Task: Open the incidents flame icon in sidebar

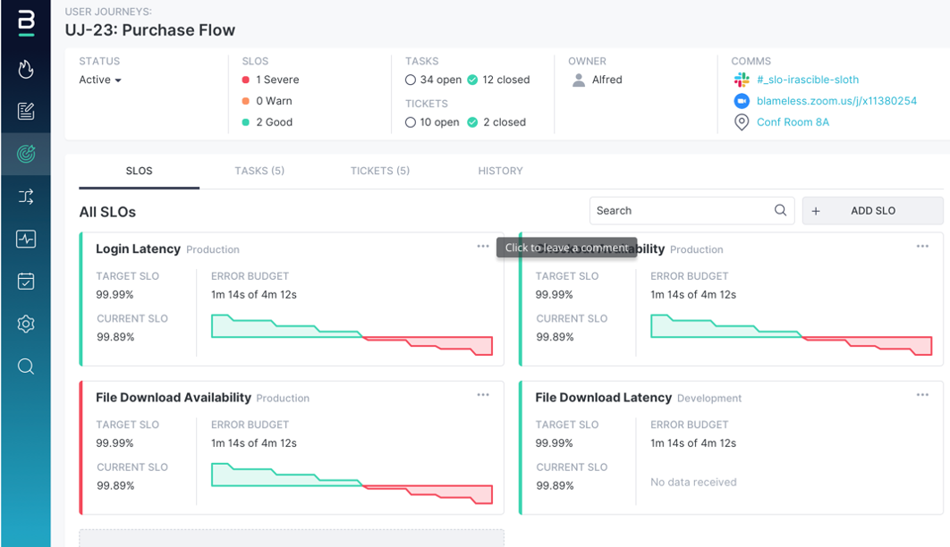Action: click(x=26, y=69)
